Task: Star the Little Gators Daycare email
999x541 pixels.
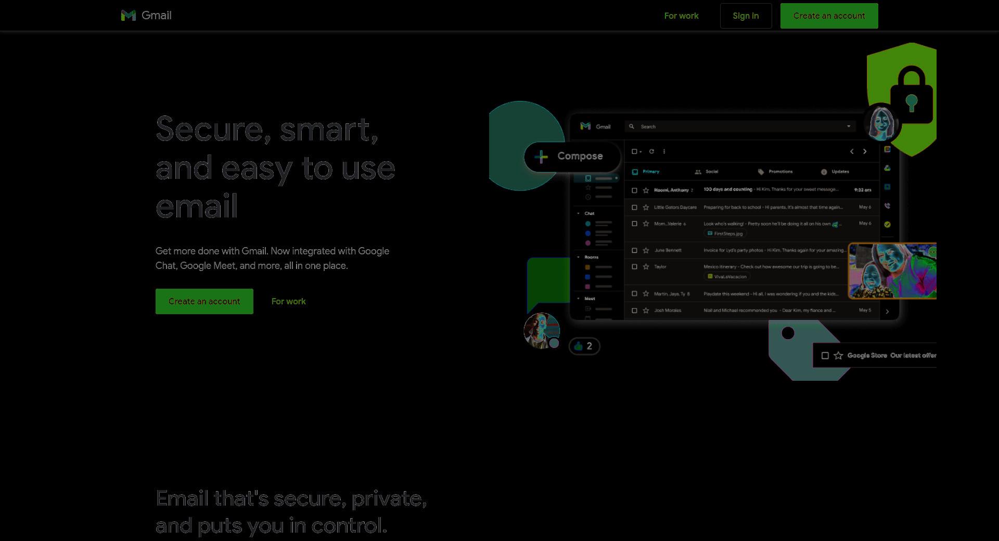Action: 646,208
